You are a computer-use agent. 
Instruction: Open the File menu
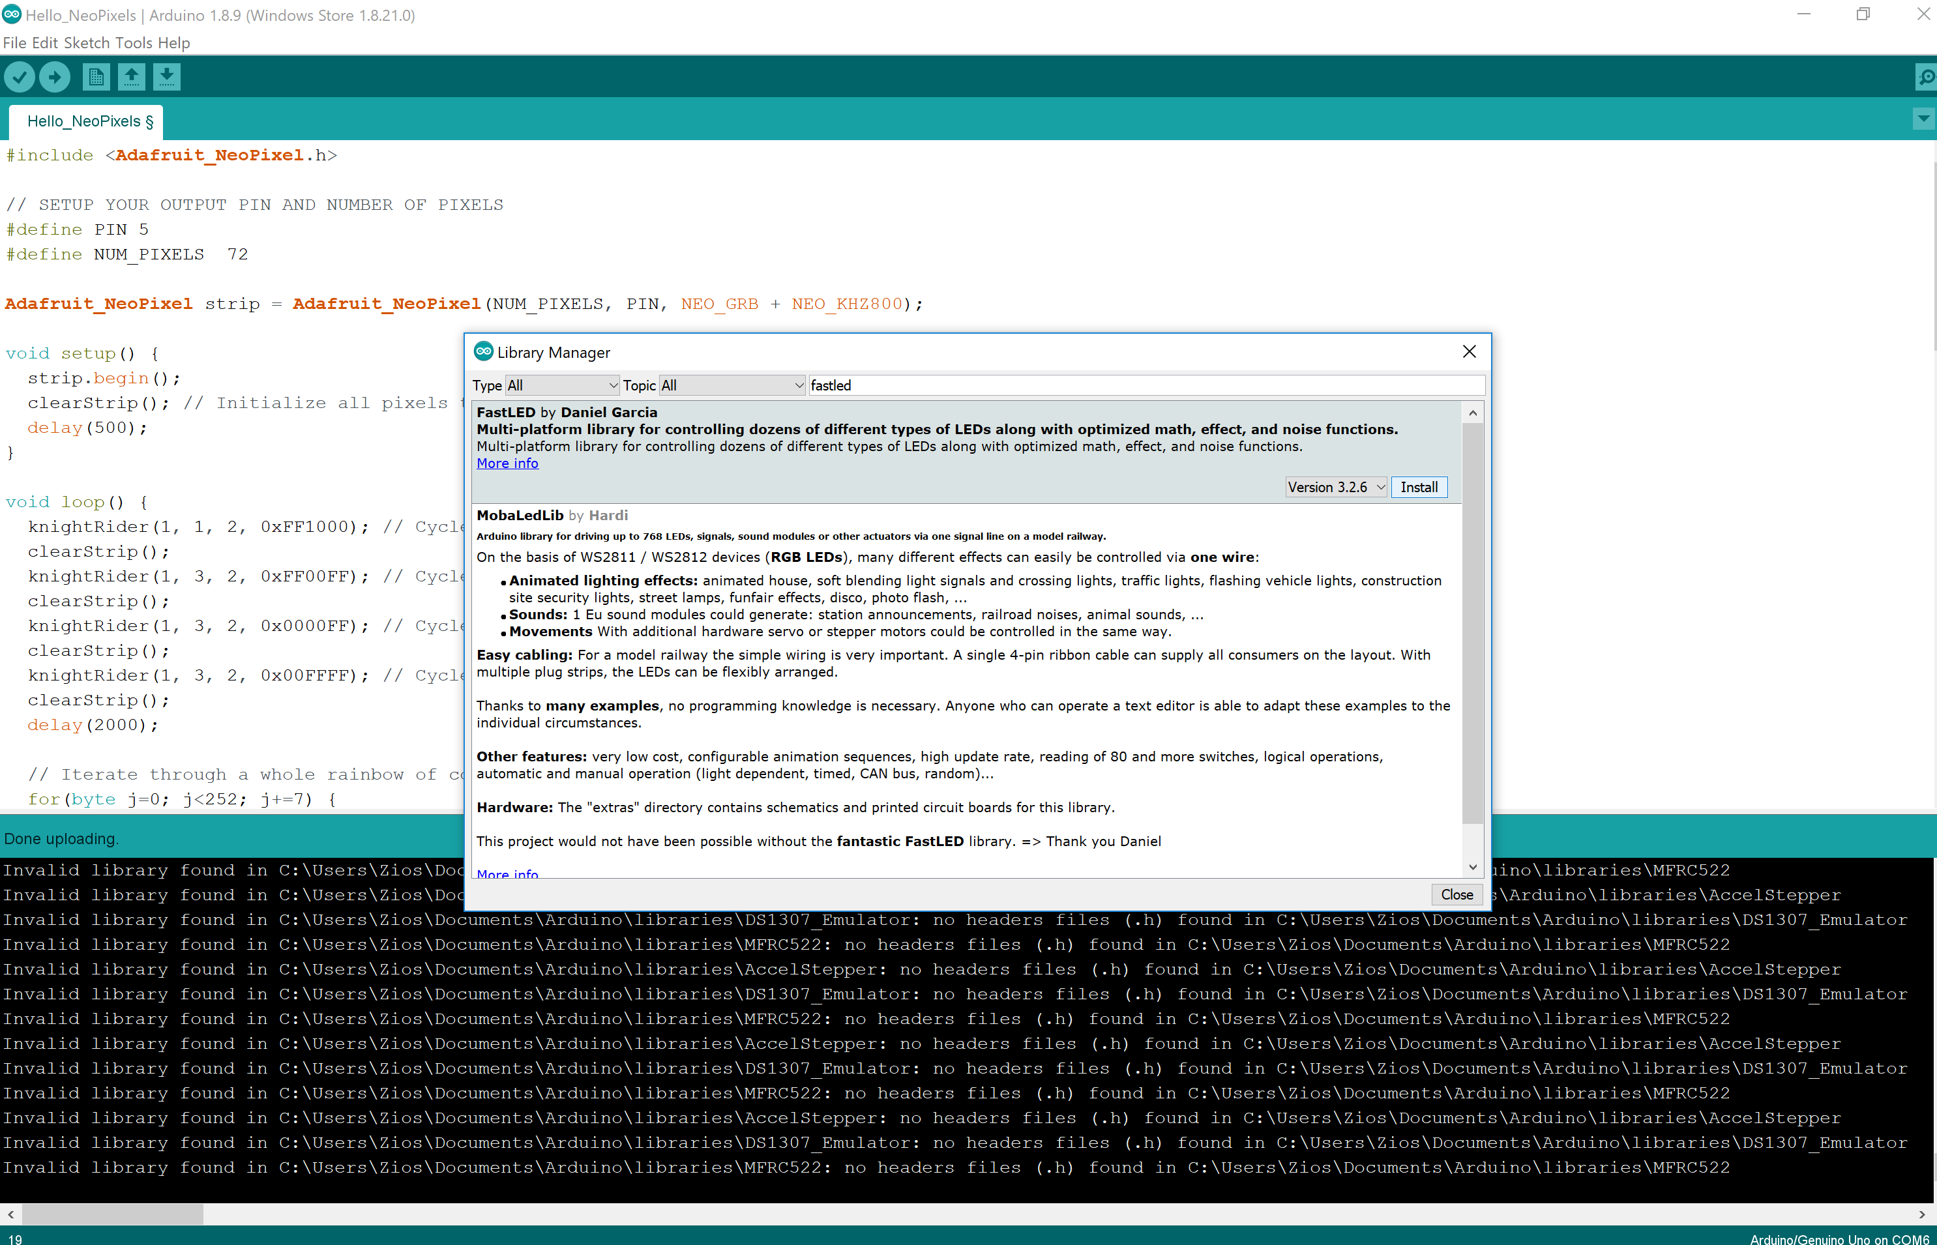click(x=14, y=43)
